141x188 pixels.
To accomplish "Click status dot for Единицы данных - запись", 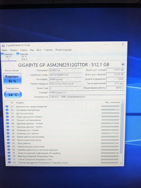I will [x=8, y=127].
